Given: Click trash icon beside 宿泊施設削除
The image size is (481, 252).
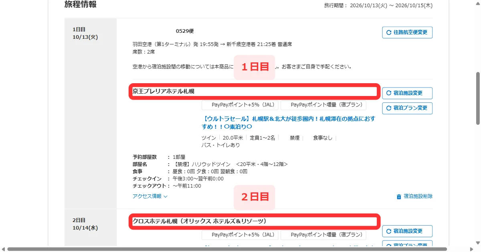Looking at the screenshot, I should [x=399, y=196].
